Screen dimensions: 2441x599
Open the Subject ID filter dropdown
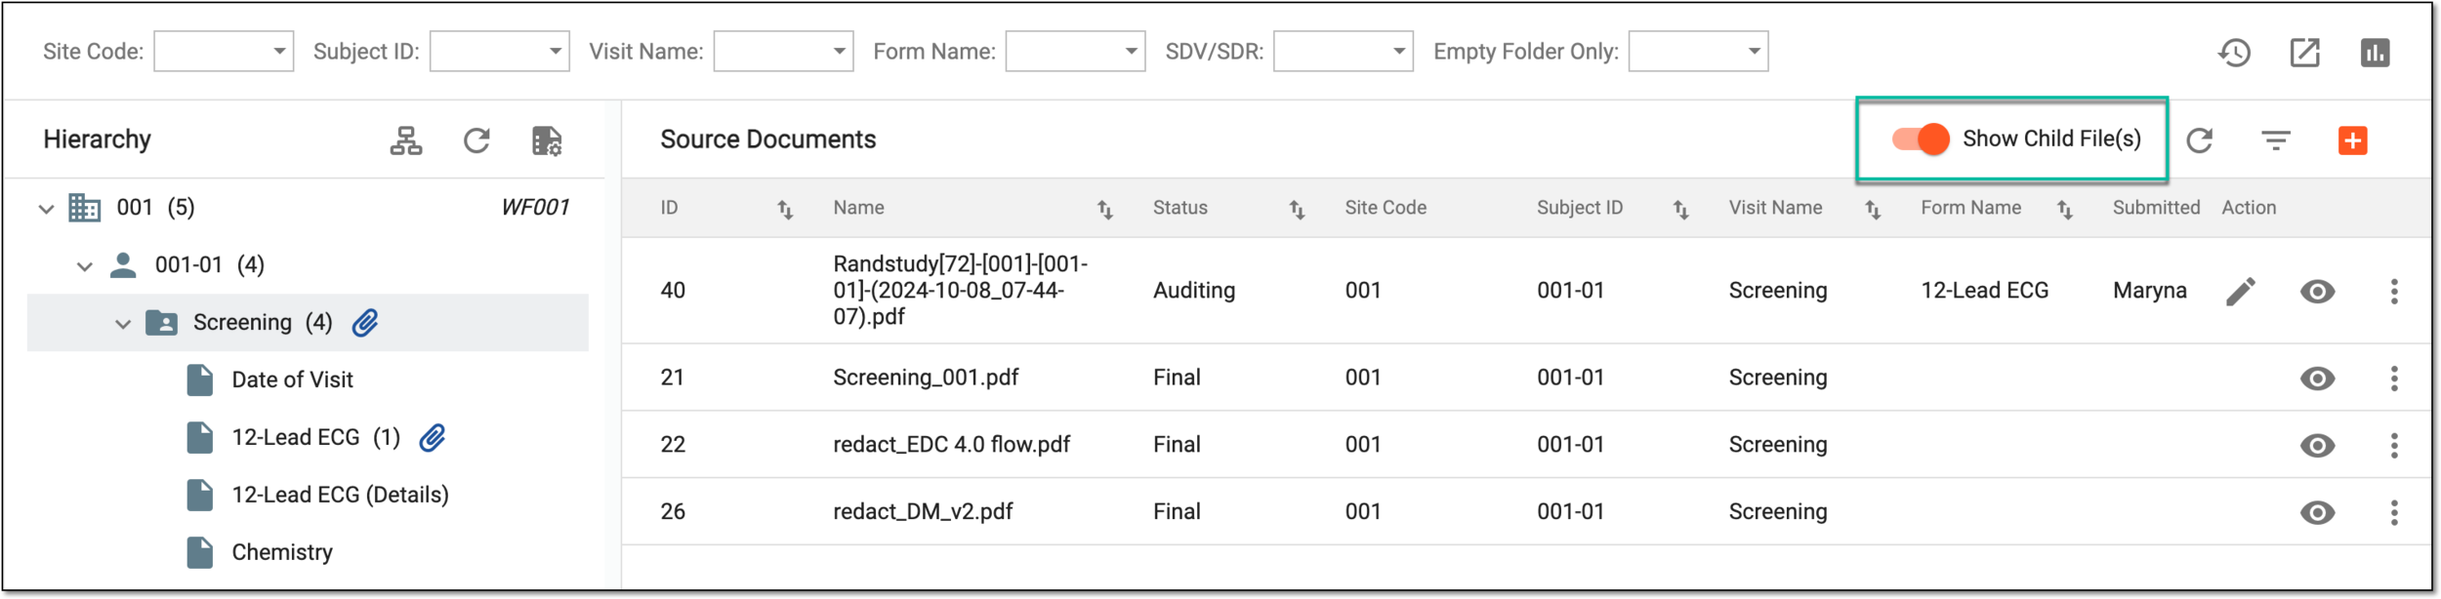(500, 52)
